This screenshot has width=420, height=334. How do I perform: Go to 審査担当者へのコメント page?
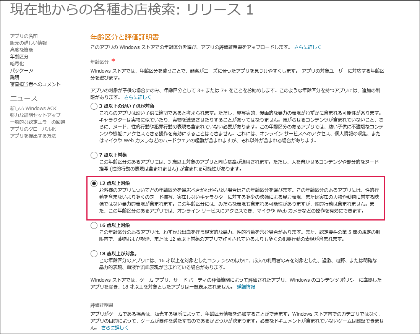tap(36, 84)
